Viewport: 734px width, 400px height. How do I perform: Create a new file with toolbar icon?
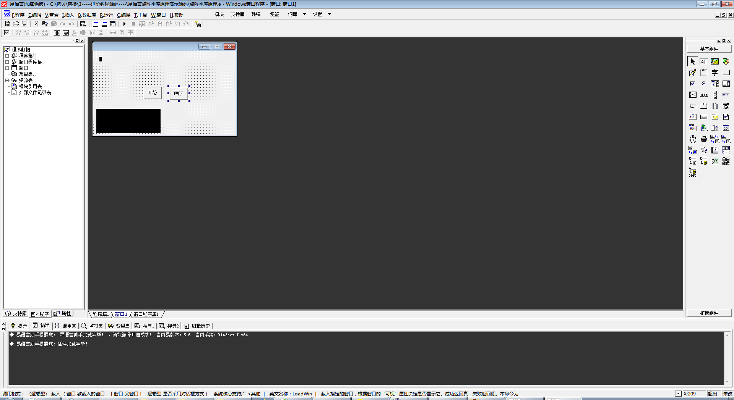(7, 24)
